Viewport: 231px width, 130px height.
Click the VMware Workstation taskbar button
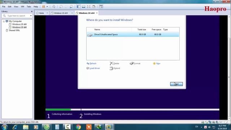coord(109,127)
